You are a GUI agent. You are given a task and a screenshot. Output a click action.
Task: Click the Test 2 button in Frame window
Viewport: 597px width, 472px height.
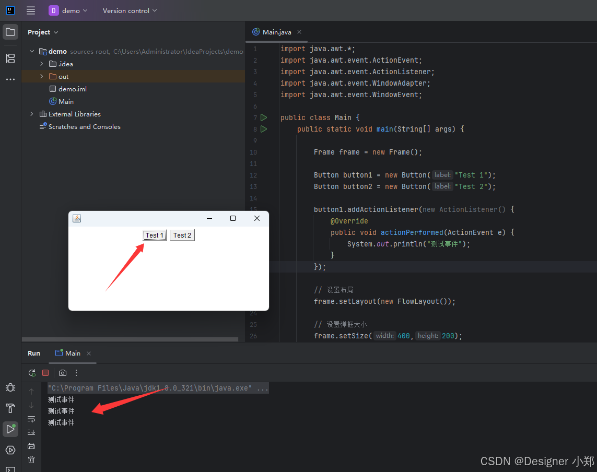(x=182, y=235)
